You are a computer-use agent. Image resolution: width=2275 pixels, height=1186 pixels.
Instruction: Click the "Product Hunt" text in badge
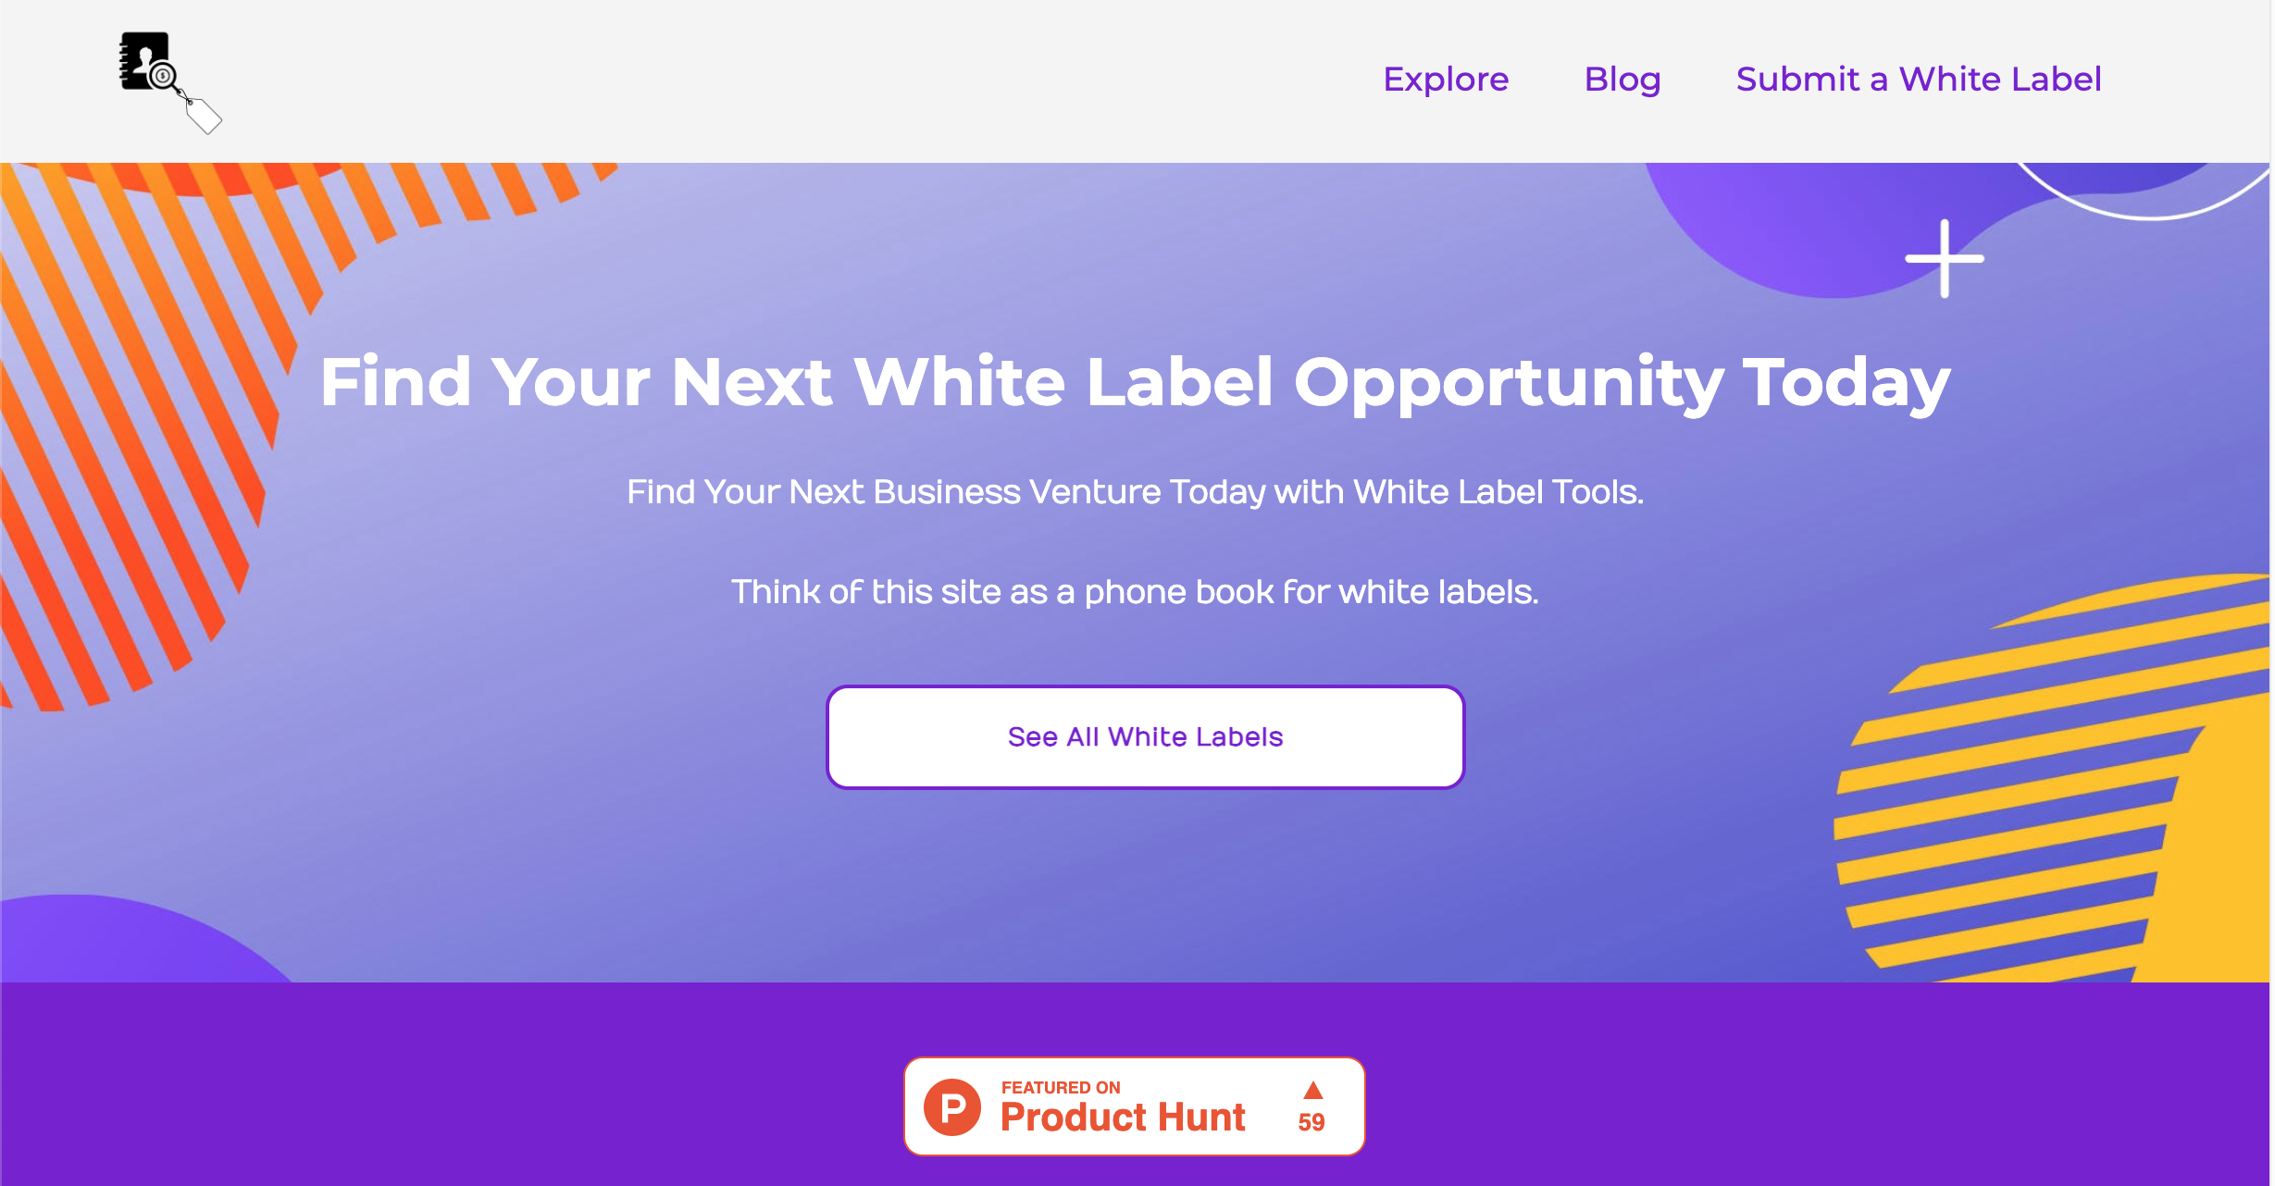(1123, 1118)
